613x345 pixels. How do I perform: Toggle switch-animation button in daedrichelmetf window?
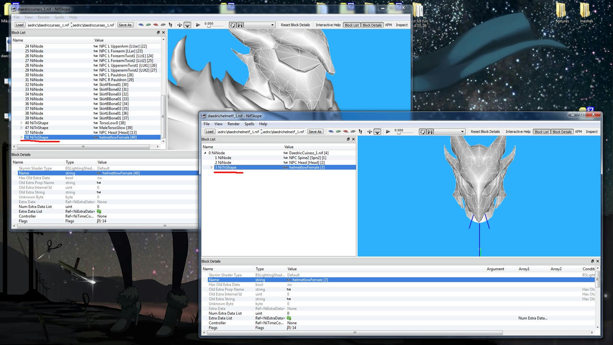point(430,132)
